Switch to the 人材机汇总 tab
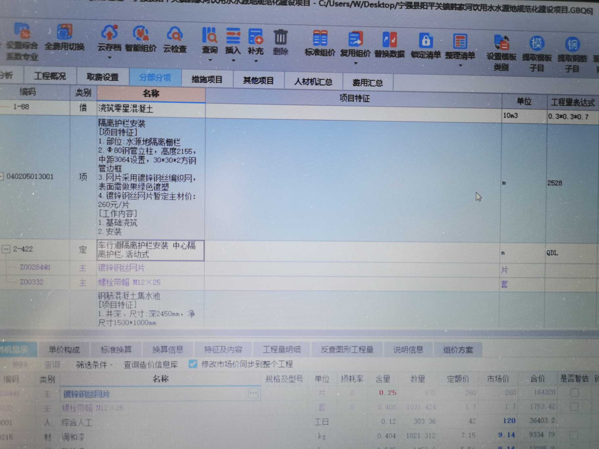The height and width of the screenshot is (449, 599). tap(313, 82)
